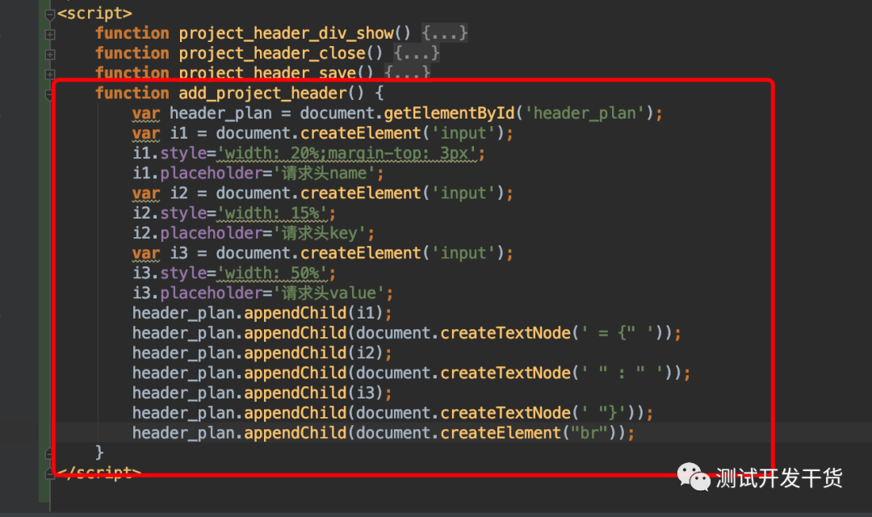Click i1.placeholder property name

pyautogui.click(x=212, y=173)
